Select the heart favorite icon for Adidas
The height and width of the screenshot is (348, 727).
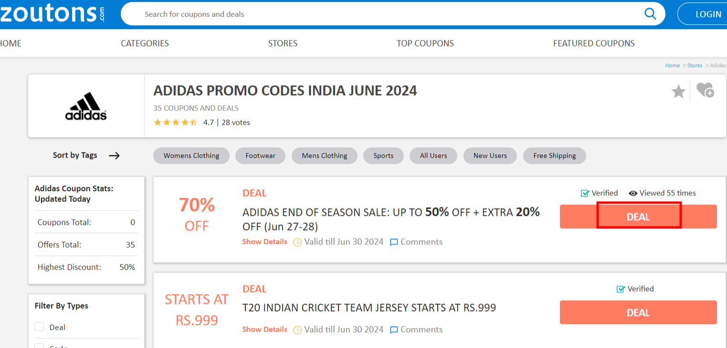click(705, 91)
